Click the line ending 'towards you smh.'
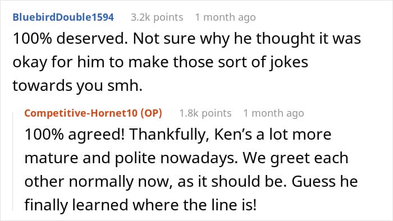The width and height of the screenshot is (393, 221). coord(77,86)
